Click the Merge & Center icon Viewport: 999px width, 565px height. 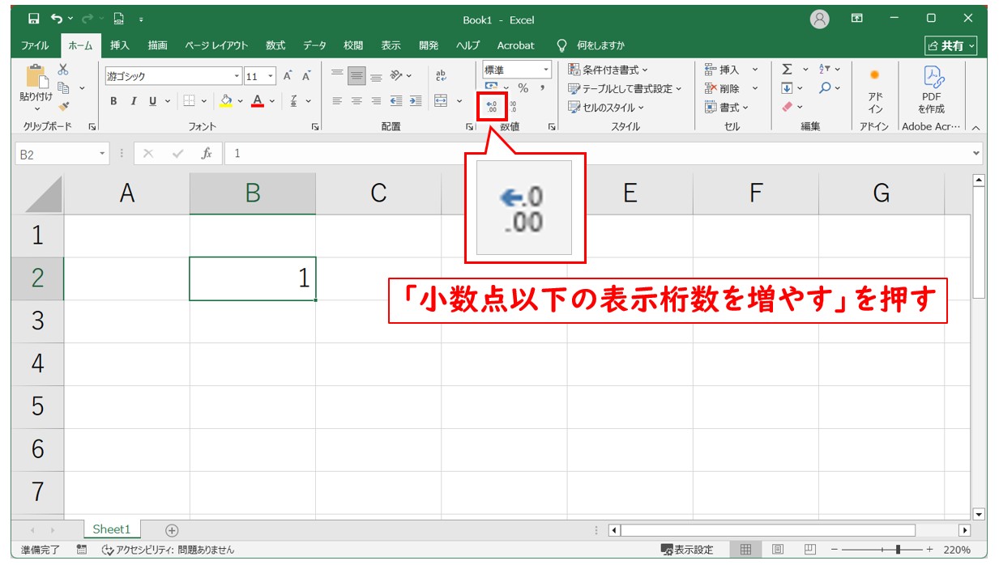[441, 101]
